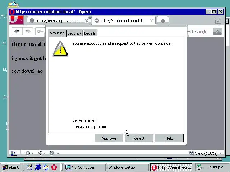Click the Opera taskbar button
The height and width of the screenshot is (172, 230).
pos(171,167)
